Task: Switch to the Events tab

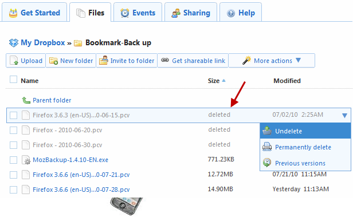Action: [138, 12]
